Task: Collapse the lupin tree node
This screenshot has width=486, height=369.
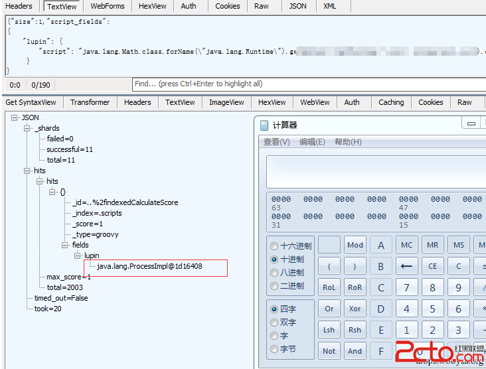Action: [77, 256]
